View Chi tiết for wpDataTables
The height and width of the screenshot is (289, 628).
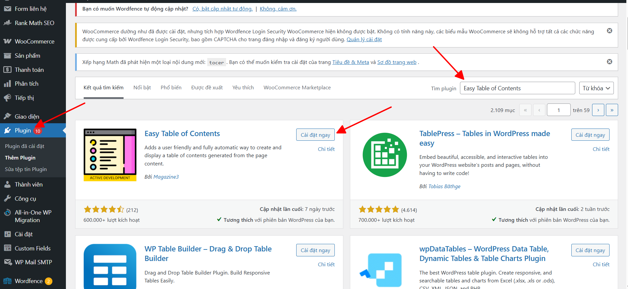(x=601, y=265)
